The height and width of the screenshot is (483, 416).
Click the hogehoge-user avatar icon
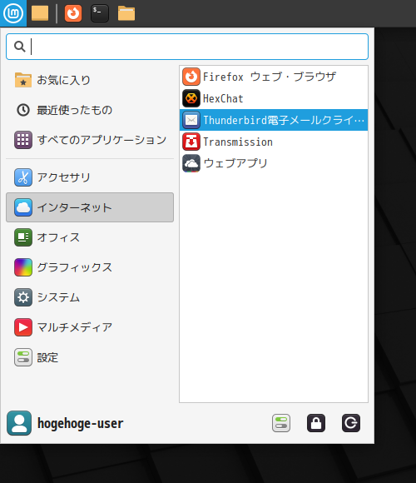pyautogui.click(x=19, y=423)
